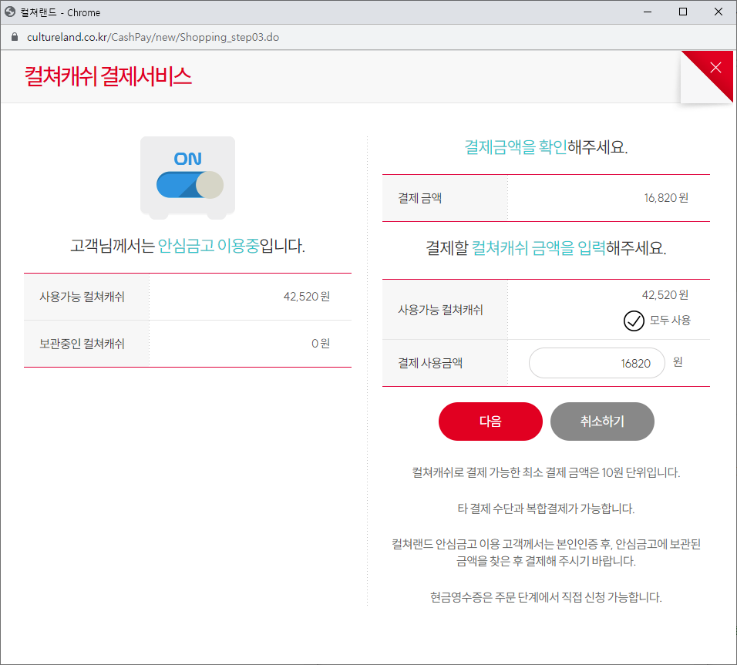Click the left 42,520 원 available balance

pyautogui.click(x=307, y=297)
